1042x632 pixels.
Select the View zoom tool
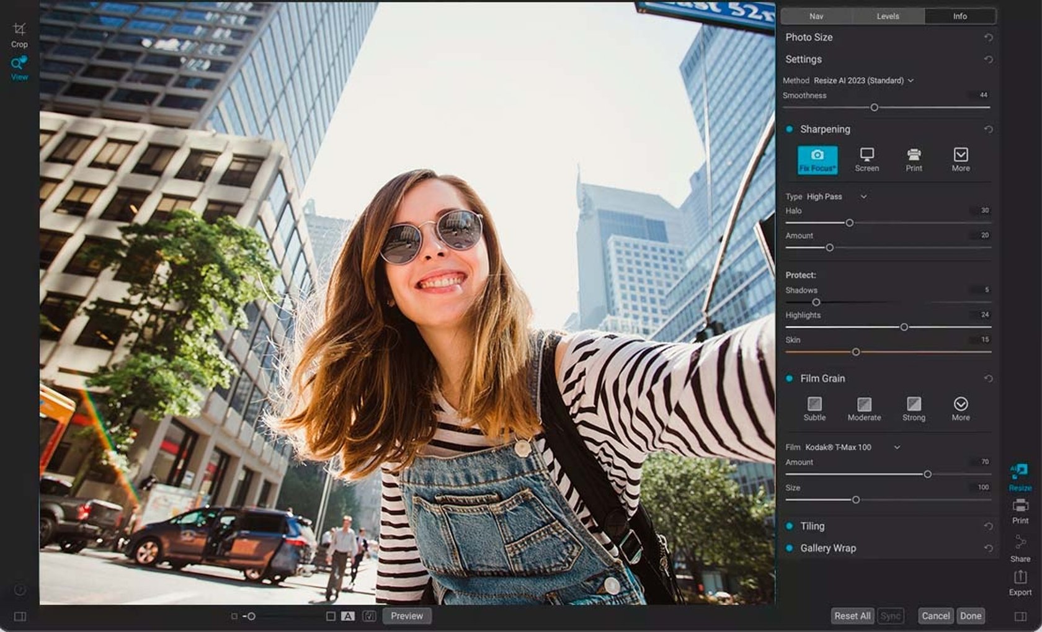(19, 65)
